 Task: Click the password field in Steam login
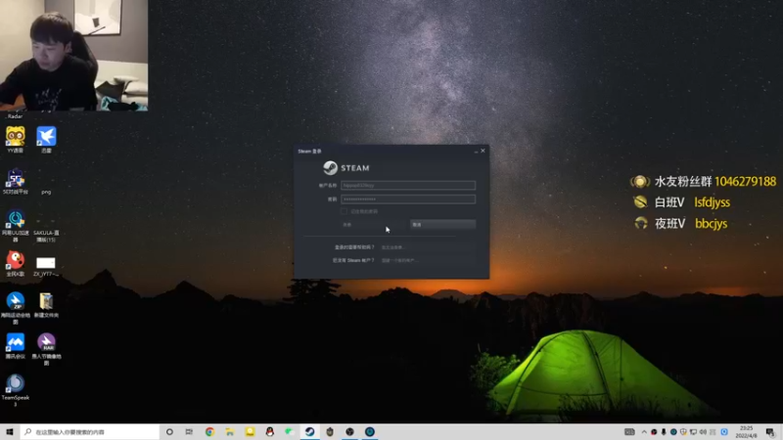click(x=408, y=199)
